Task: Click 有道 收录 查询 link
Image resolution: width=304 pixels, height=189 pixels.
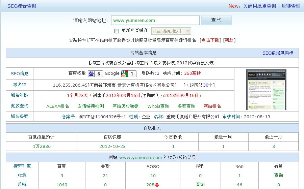Action: (x=278, y=175)
